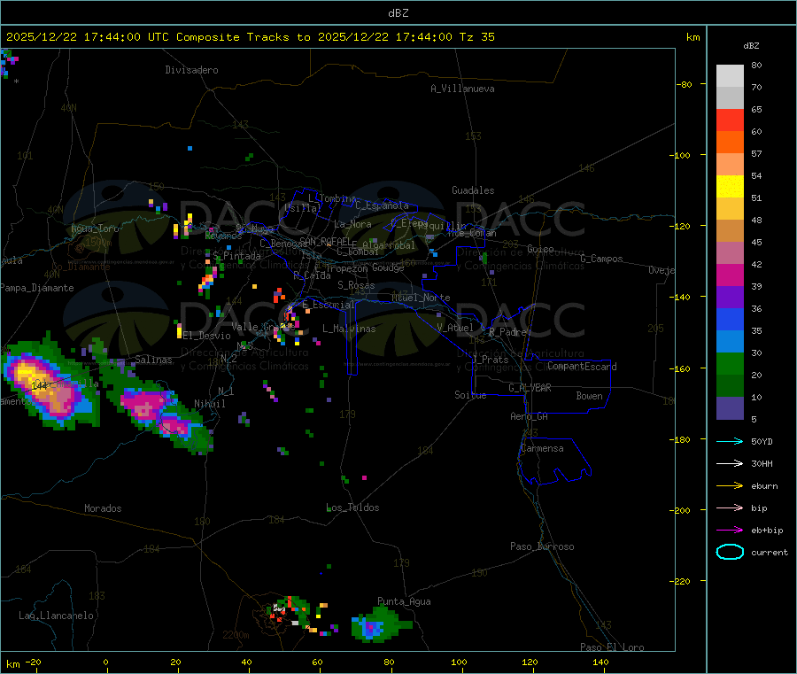This screenshot has width=797, height=674.
Task: Click the Los_Toldos map label
Action: pos(352,507)
